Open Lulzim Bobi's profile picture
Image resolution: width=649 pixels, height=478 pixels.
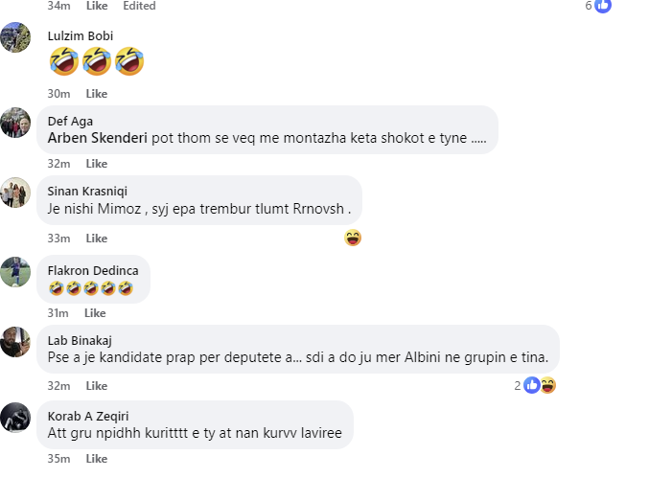coord(15,38)
